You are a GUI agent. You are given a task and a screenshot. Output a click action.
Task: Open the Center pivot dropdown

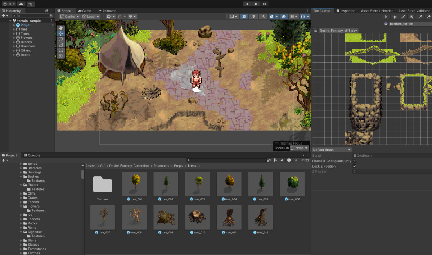[x=70, y=17]
